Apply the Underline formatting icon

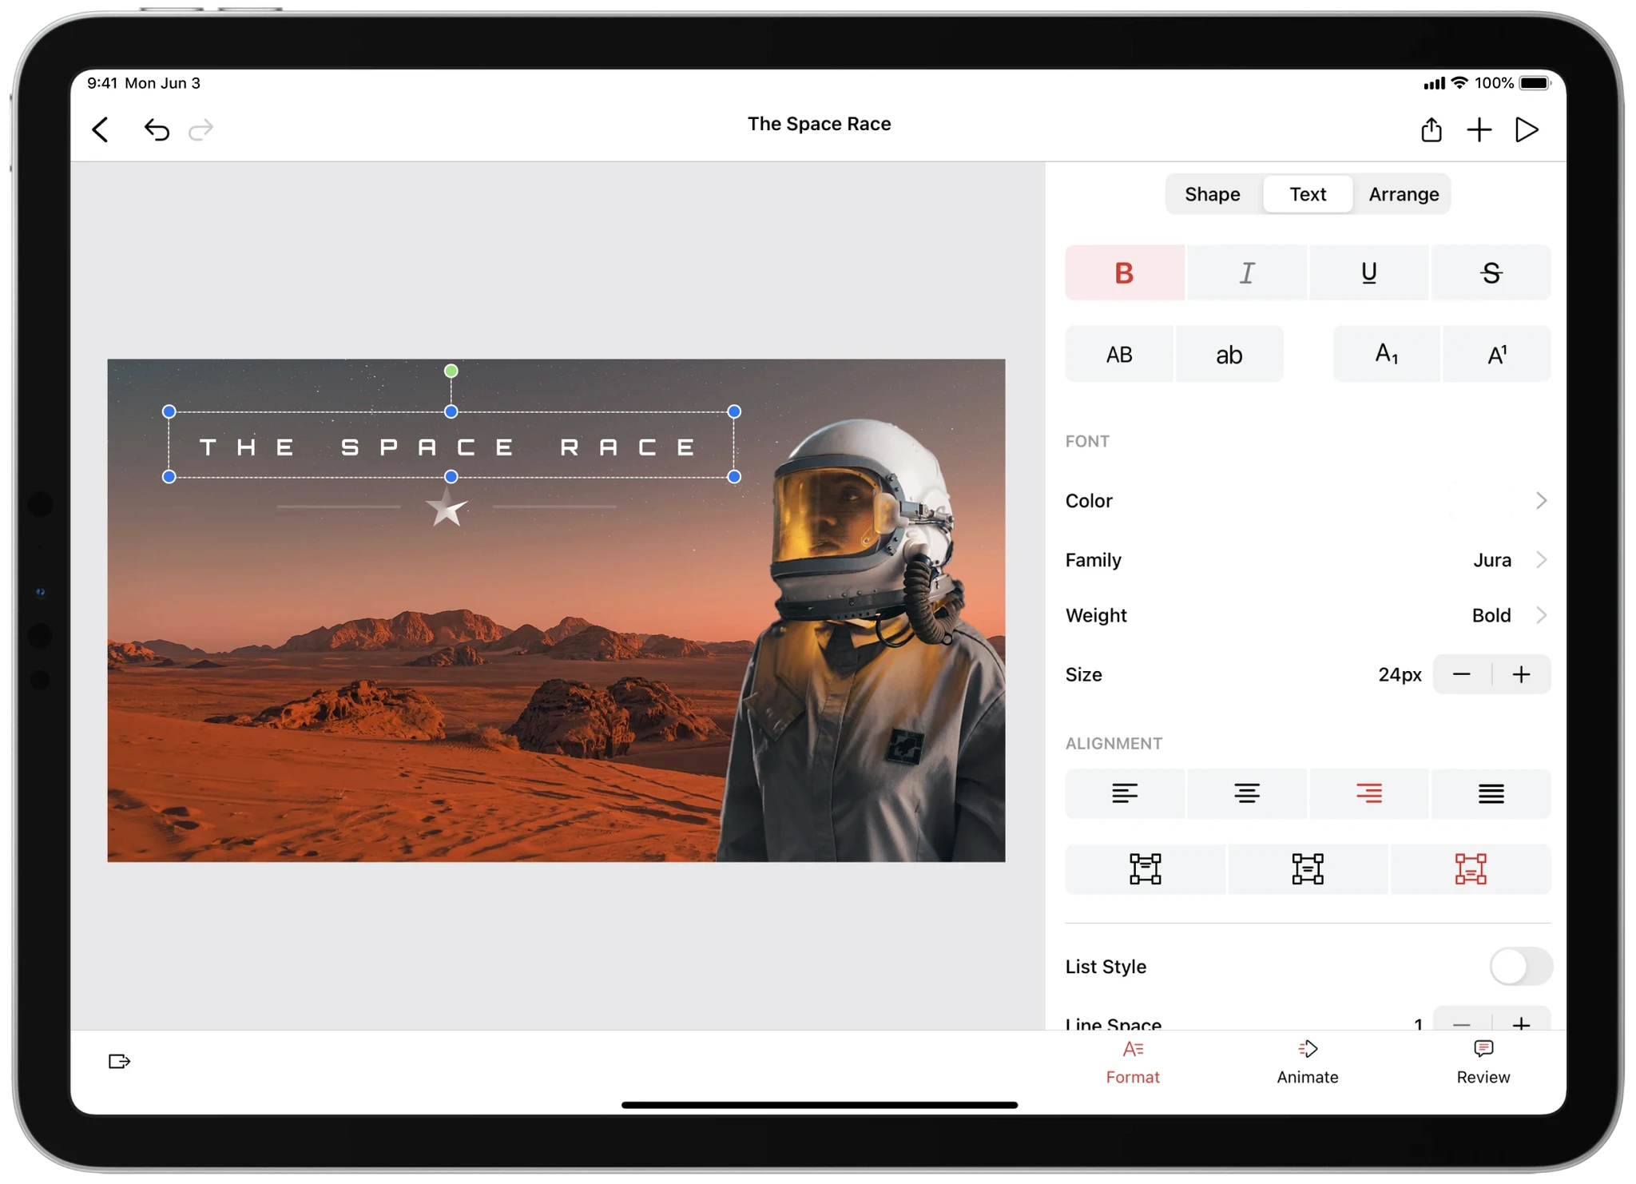coord(1368,273)
